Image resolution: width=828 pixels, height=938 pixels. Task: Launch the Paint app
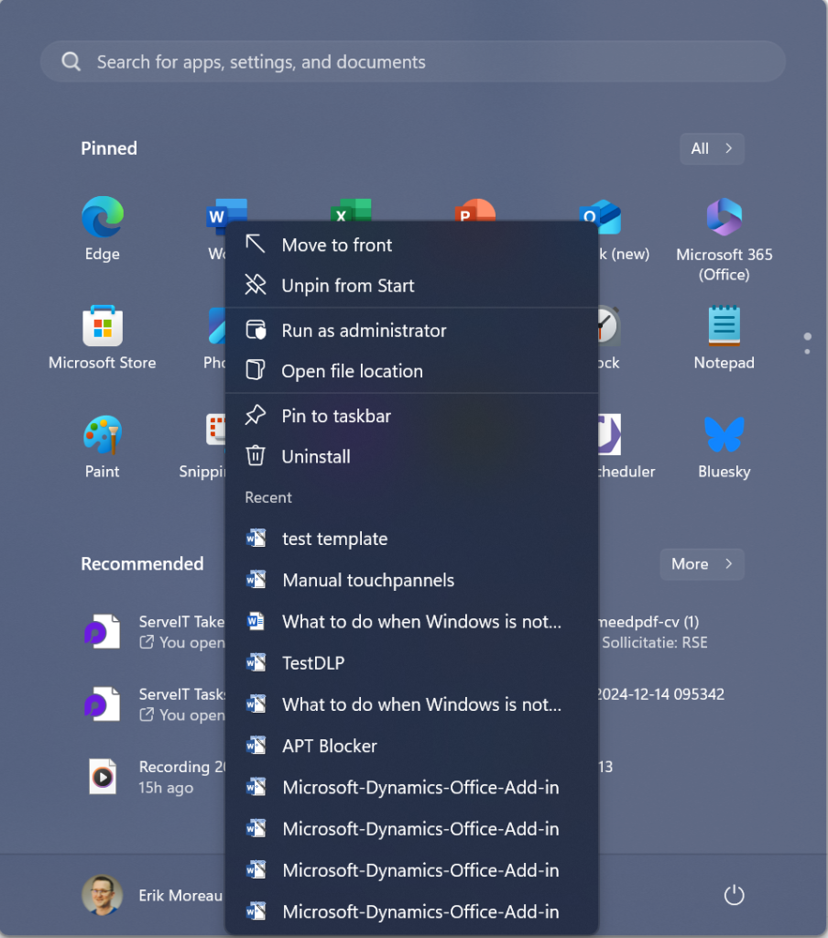click(102, 445)
